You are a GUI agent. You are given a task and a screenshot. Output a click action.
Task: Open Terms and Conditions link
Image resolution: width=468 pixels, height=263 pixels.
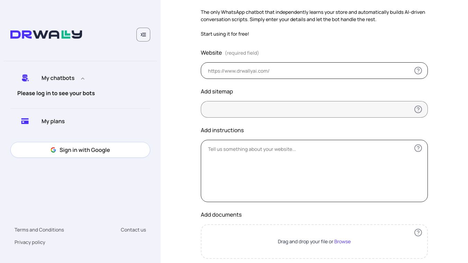[39, 230]
